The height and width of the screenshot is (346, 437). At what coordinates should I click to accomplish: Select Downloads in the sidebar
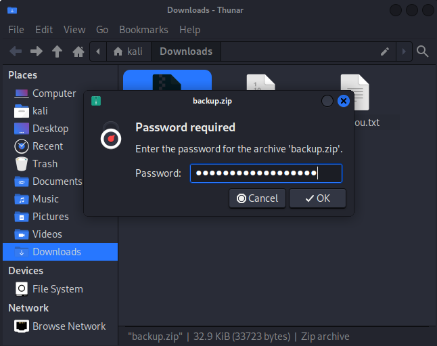tap(60, 252)
